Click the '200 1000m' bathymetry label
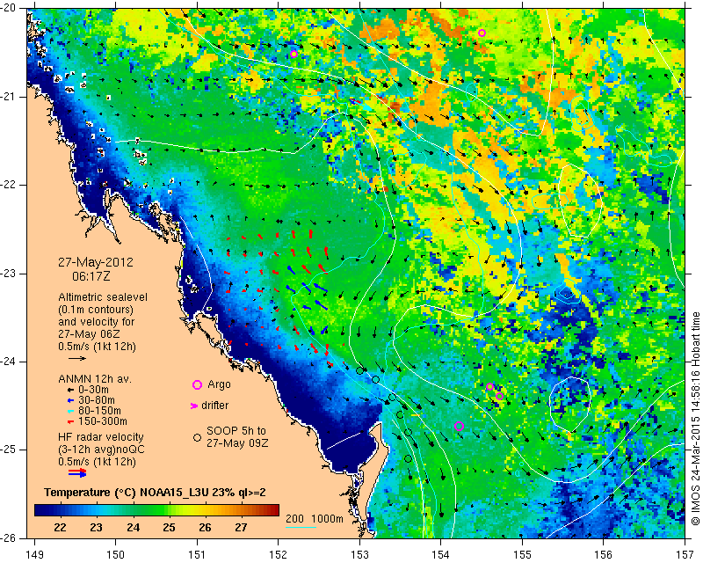703x563 pixels. coord(315,518)
